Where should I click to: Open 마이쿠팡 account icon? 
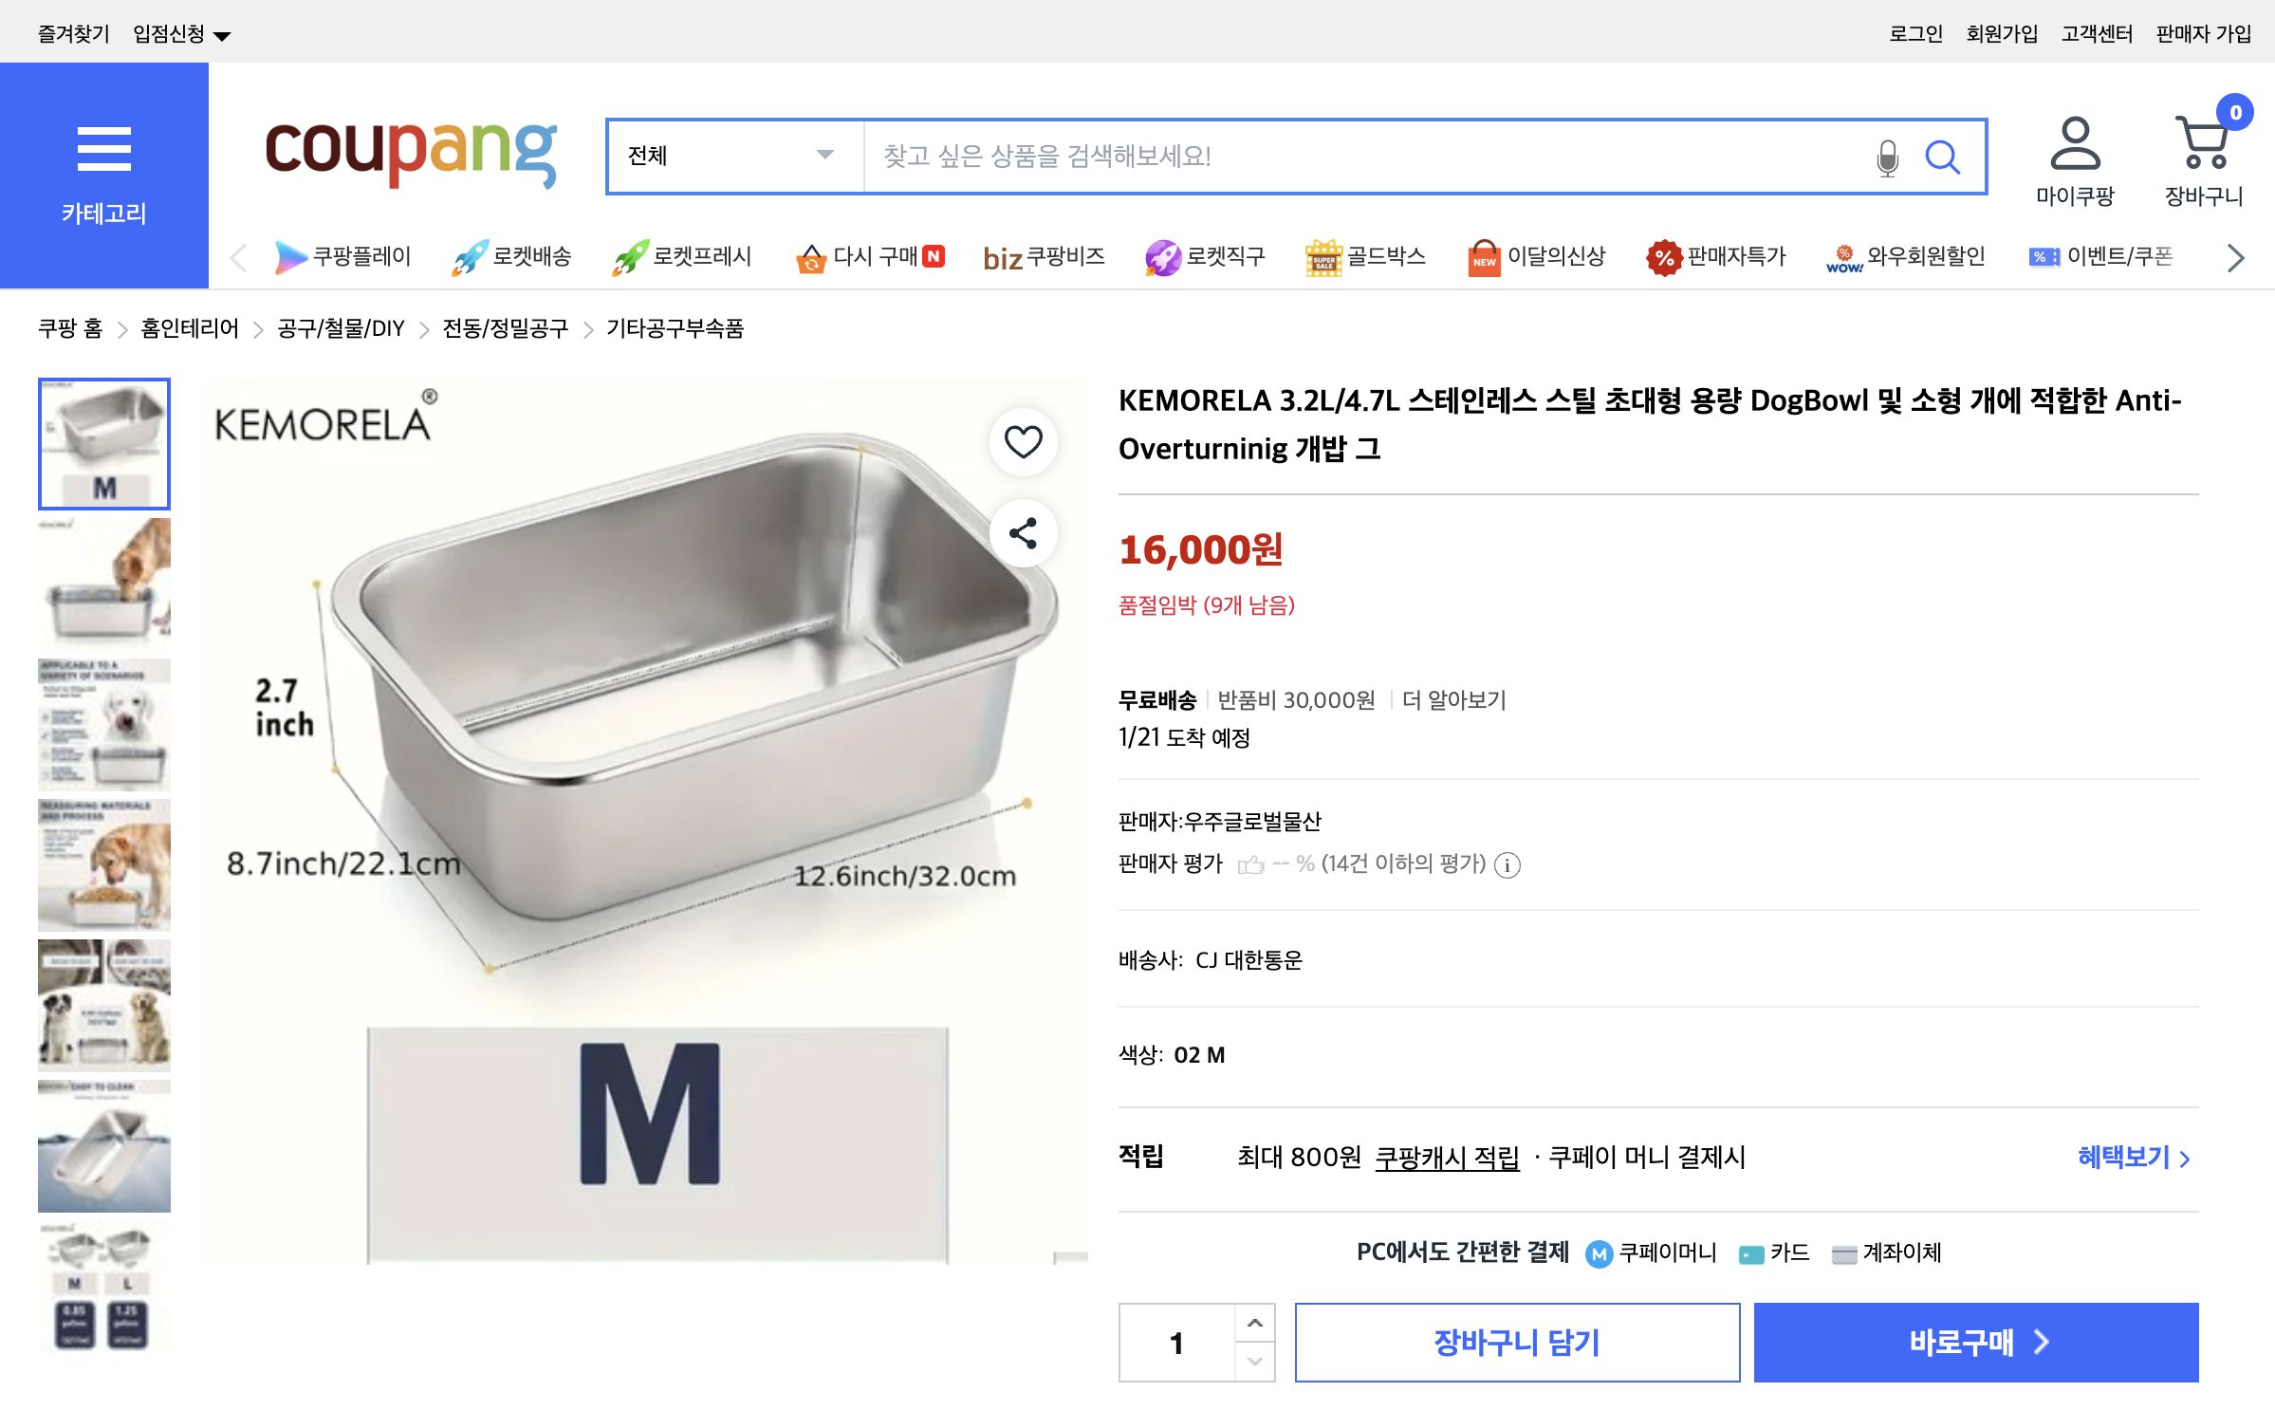2075,147
